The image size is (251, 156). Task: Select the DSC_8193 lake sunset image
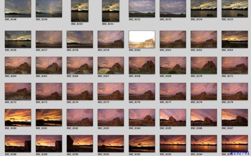[173, 143]
